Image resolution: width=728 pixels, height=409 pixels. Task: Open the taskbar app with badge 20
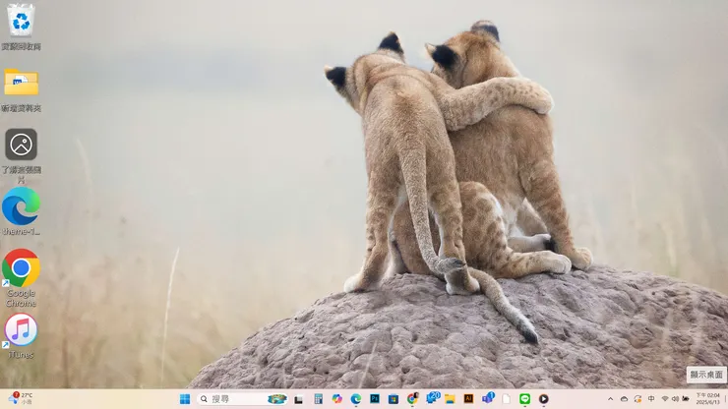[432, 398]
